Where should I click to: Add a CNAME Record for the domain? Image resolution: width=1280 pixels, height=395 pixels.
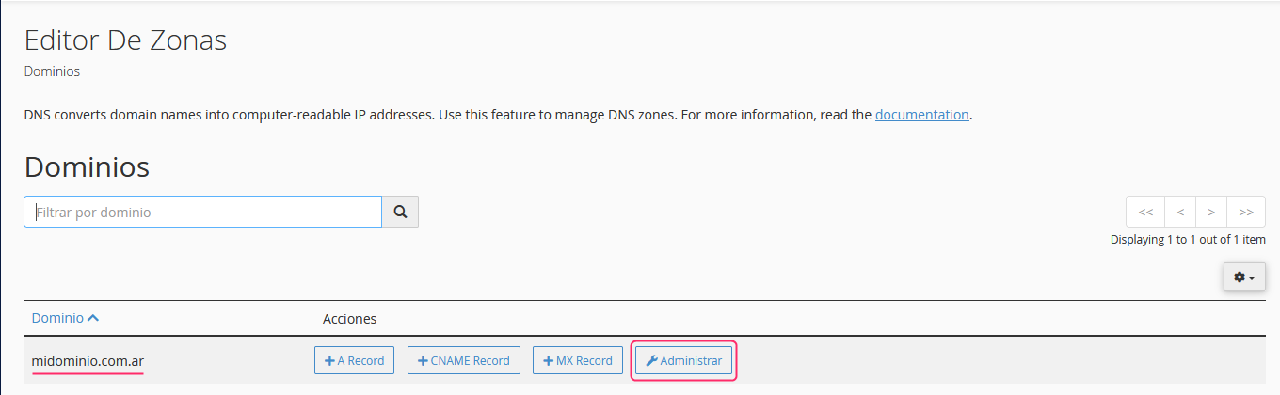[x=463, y=360]
